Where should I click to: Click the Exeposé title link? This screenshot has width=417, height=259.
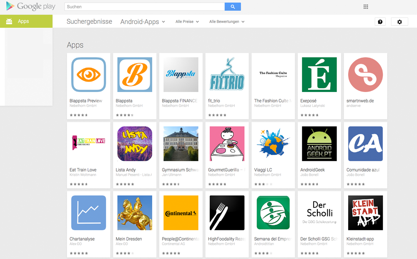[x=308, y=101]
